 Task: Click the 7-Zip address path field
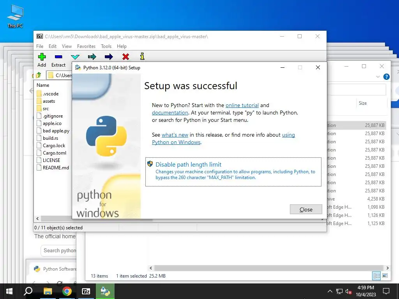[x=60, y=75]
